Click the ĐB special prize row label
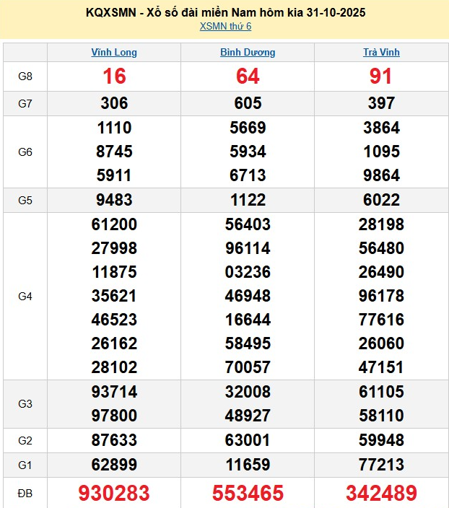449x508 pixels. pos(25,494)
